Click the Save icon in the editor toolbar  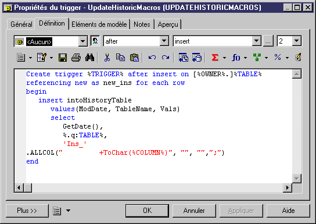(x=63, y=58)
